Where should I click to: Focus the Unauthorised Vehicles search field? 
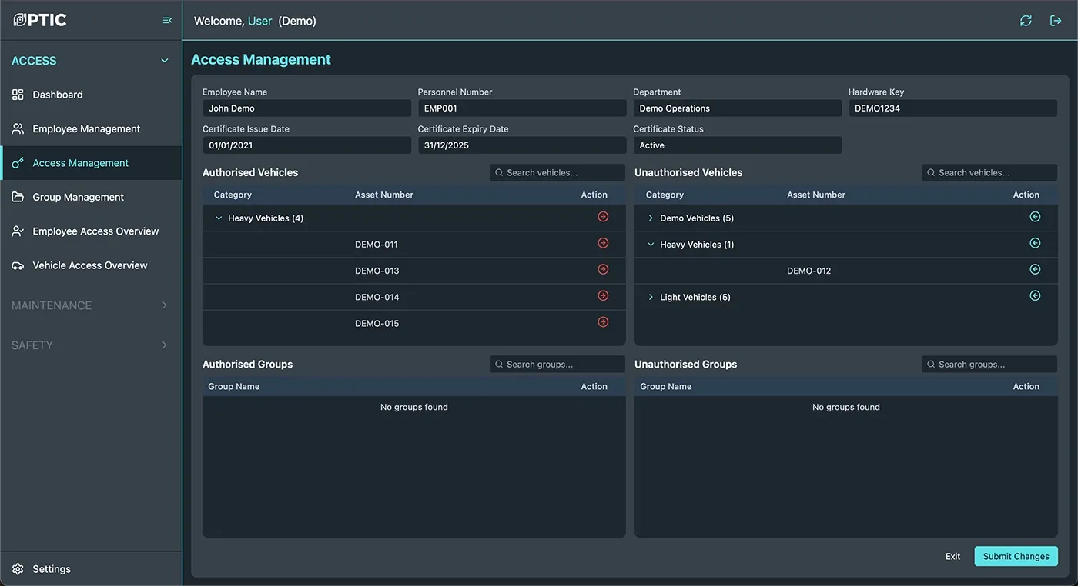[x=989, y=173]
